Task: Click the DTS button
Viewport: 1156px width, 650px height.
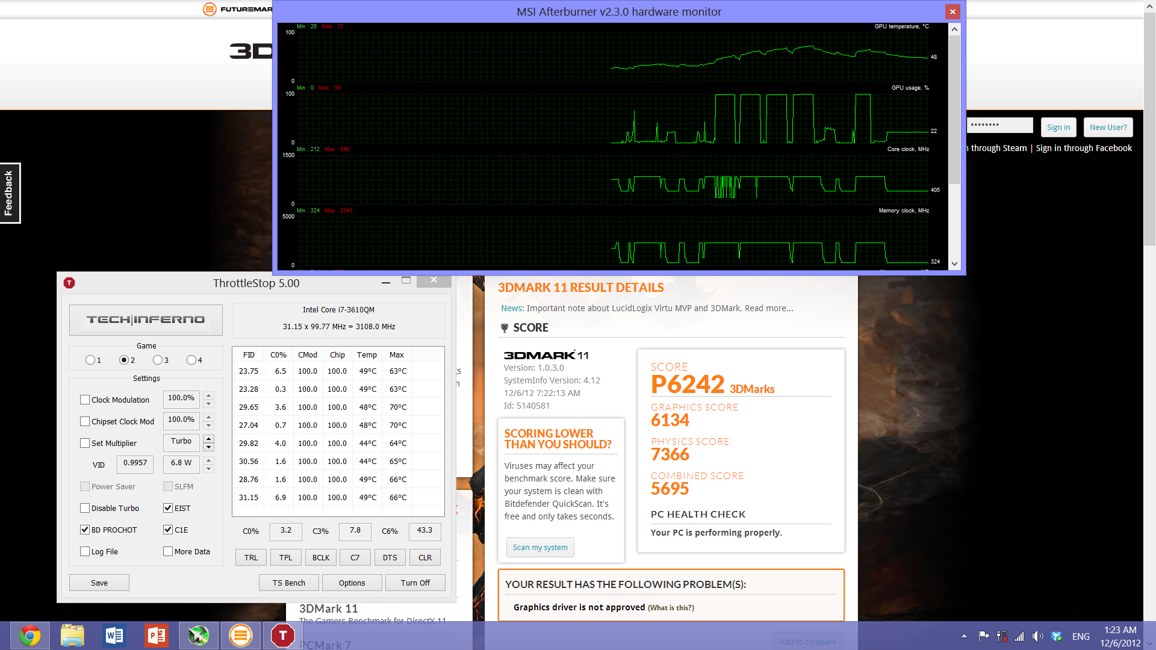Action: 390,558
